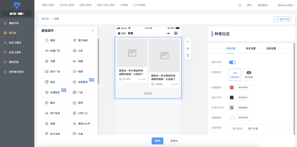This screenshot has width=297, height=147.
Task: Add the 专题 topic component
Action: coord(54,61)
